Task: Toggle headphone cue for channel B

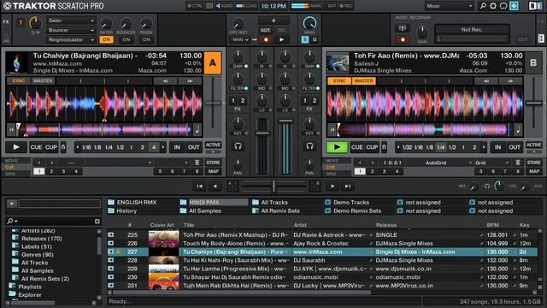Action: pos(309,146)
